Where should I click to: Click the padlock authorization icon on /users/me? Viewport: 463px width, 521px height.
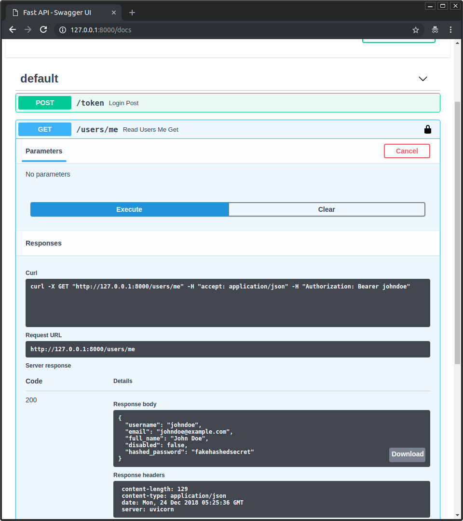click(x=428, y=129)
